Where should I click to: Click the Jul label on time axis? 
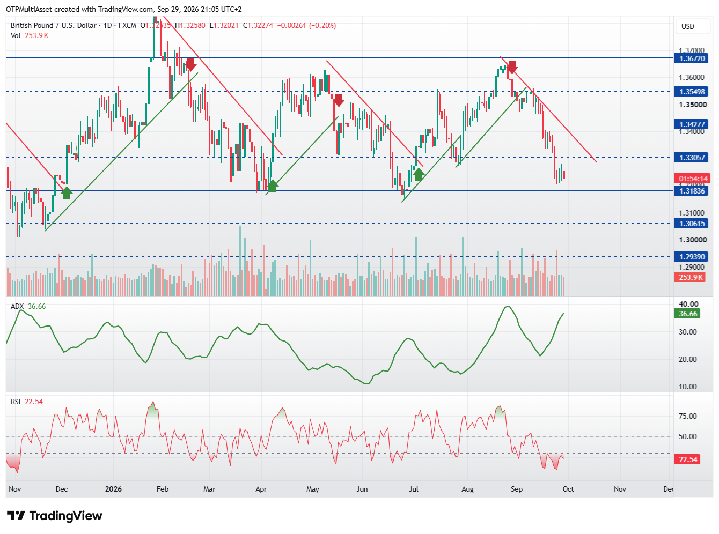(x=414, y=489)
